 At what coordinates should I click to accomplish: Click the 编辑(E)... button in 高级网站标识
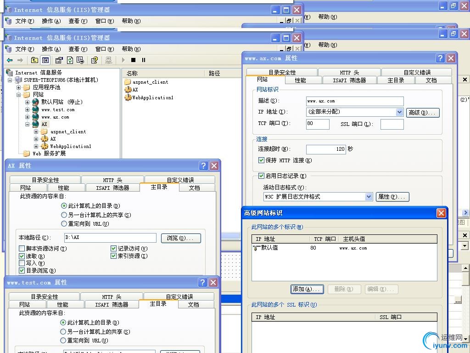pyautogui.click(x=381, y=289)
